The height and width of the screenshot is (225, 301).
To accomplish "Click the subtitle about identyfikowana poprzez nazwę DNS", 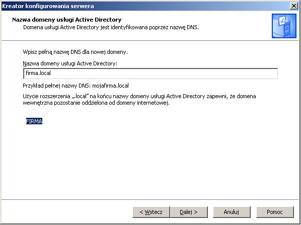I will point(111,27).
